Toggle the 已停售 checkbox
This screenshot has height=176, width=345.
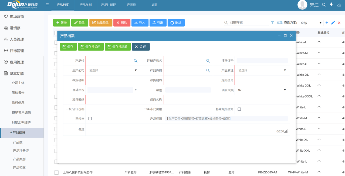coord(90,119)
